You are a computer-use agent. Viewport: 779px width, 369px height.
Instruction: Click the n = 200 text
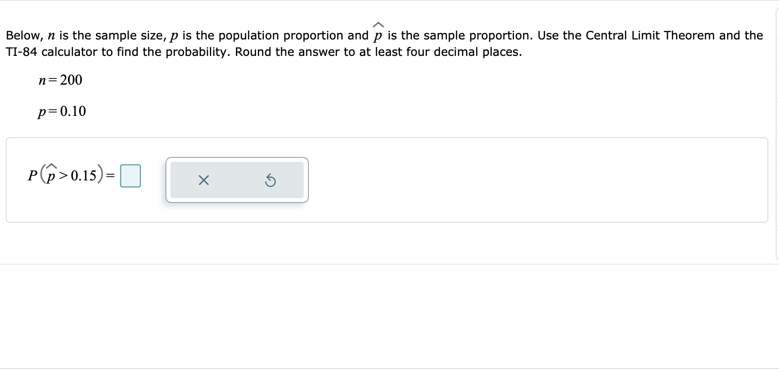[60, 81]
